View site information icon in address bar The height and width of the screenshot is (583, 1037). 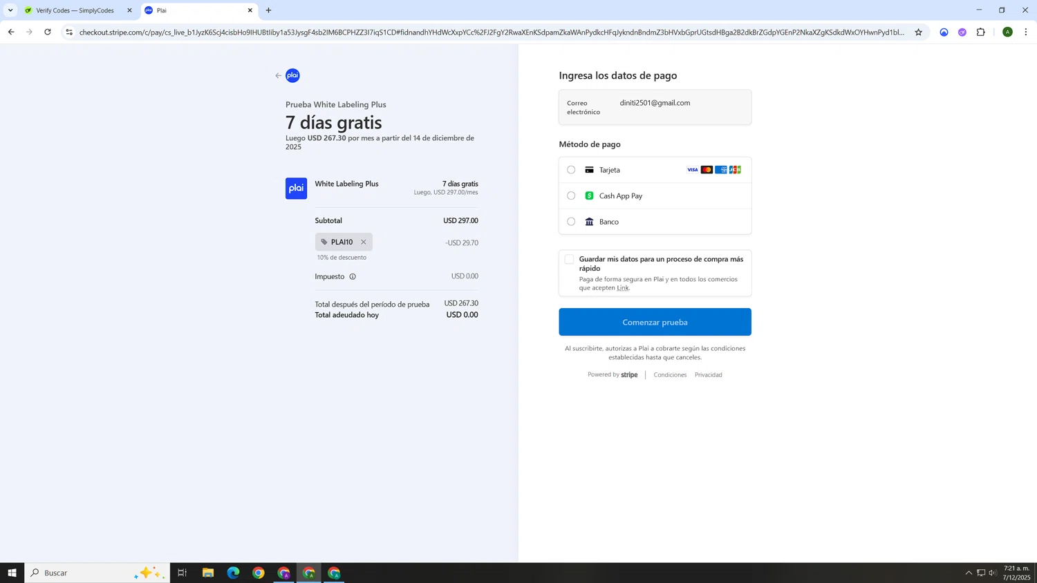tap(68, 32)
